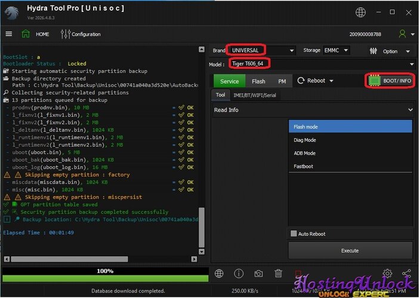Click the log vertical scrollbar thumb
Viewport: 420px width, 298px height.
(202, 228)
